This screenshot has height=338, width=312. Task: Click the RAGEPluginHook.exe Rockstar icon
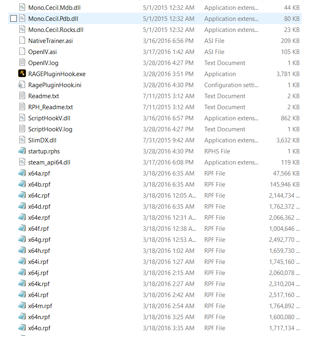[22, 74]
